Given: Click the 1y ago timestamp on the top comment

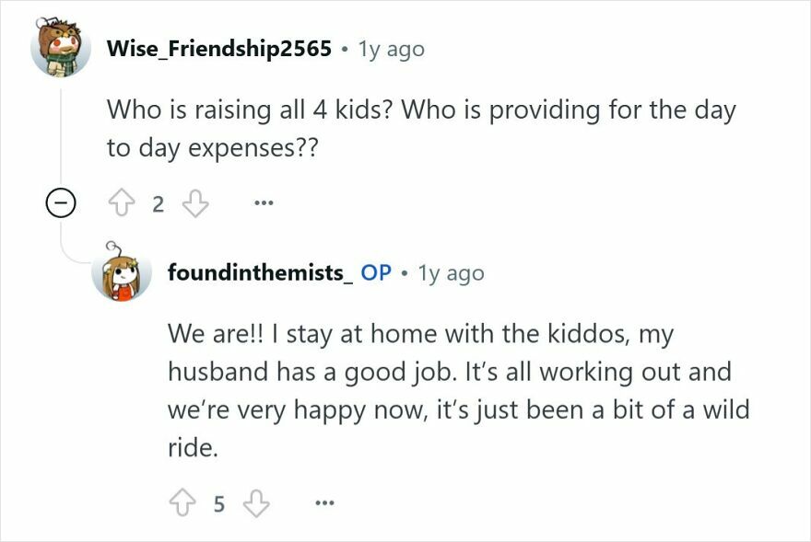Looking at the screenshot, I should [391, 50].
